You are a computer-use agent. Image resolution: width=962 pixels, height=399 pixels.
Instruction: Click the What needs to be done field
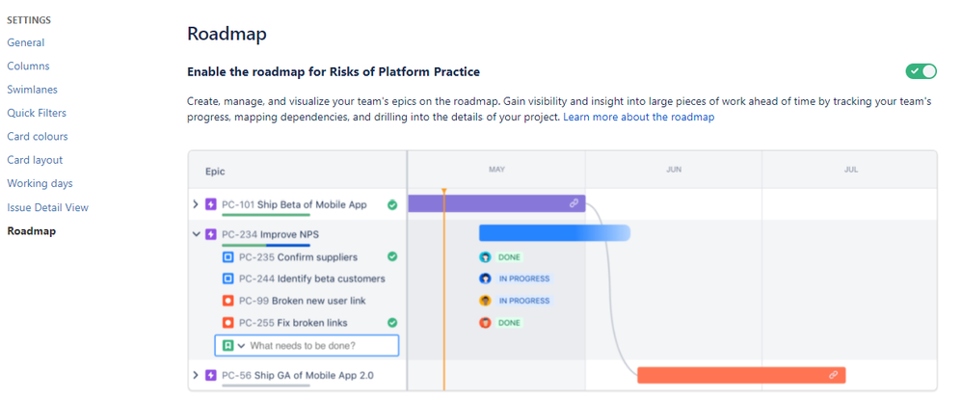320,346
